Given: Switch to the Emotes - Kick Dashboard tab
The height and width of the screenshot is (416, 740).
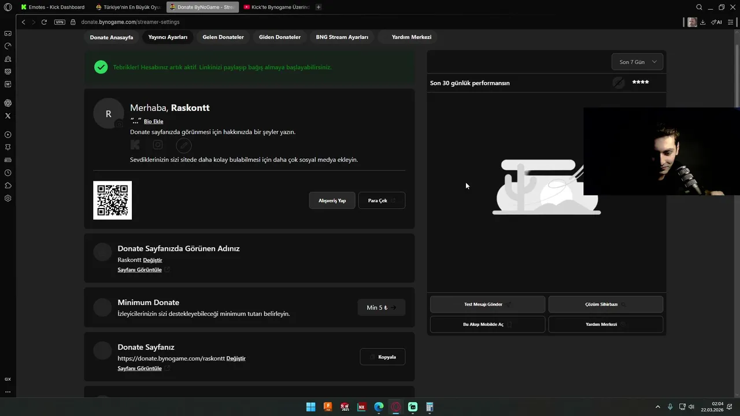Looking at the screenshot, I should click(53, 7).
